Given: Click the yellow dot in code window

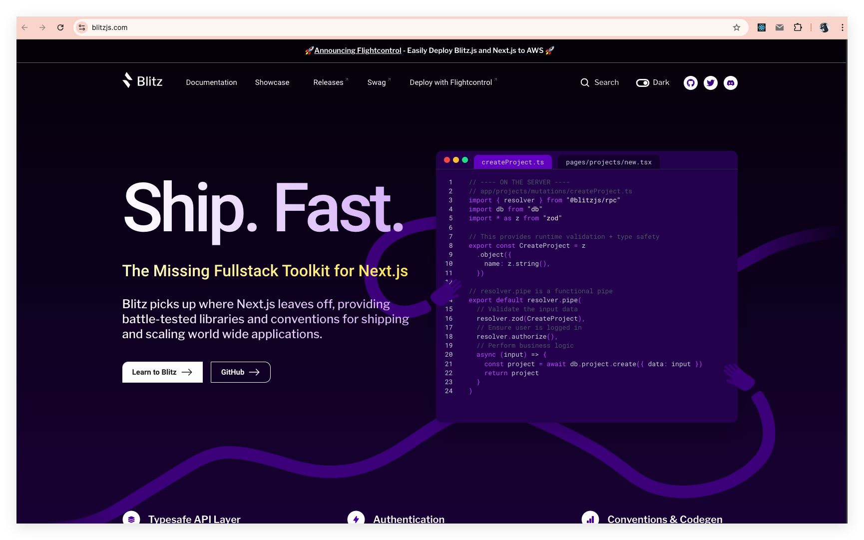Looking at the screenshot, I should click(x=456, y=160).
